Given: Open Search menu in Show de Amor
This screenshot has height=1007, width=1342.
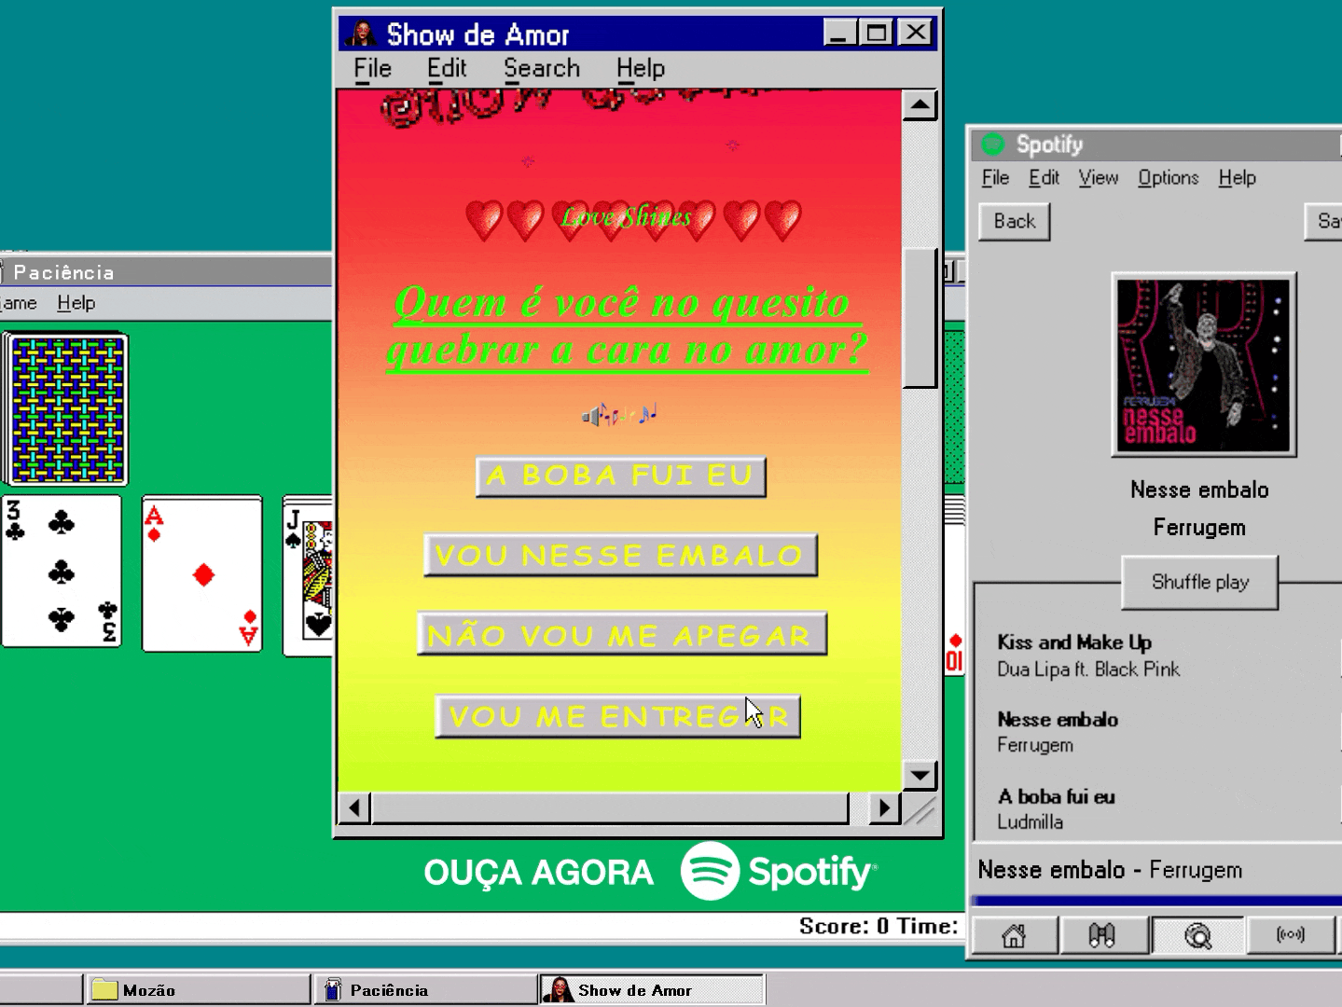Looking at the screenshot, I should [x=542, y=68].
